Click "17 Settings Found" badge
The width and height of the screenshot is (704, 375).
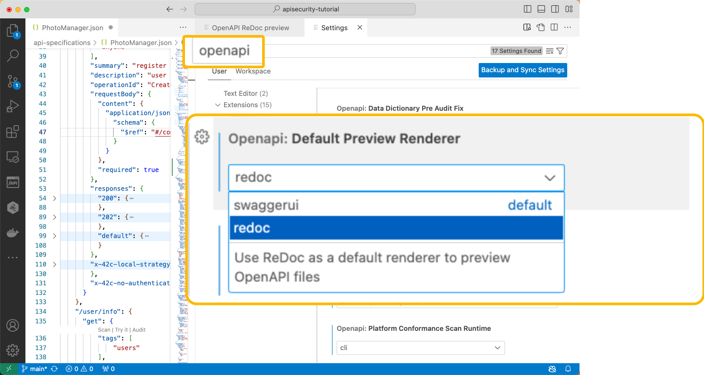click(516, 51)
